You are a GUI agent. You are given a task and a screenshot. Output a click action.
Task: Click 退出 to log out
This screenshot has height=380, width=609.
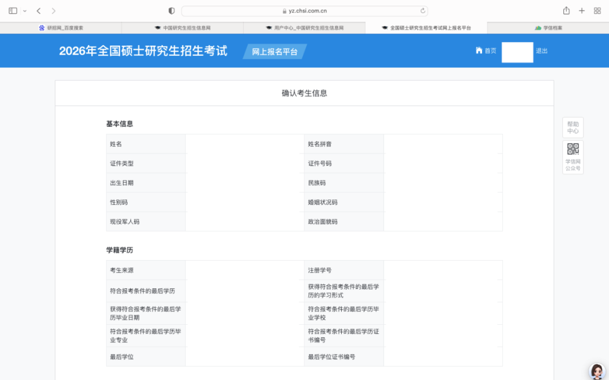(x=541, y=51)
